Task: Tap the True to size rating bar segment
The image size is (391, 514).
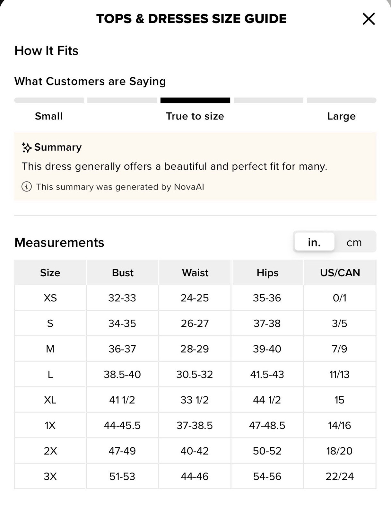Action: click(195, 100)
